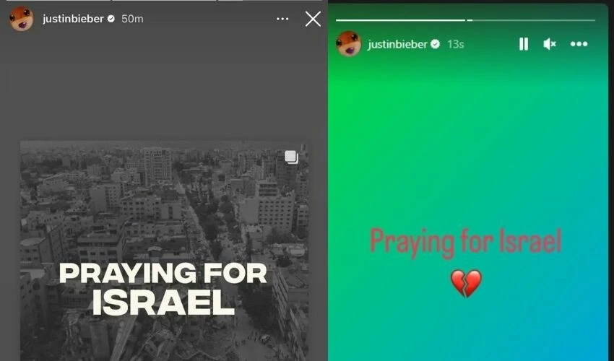Open the three-dot menu on the left story
The image size is (614, 361).
[282, 19]
